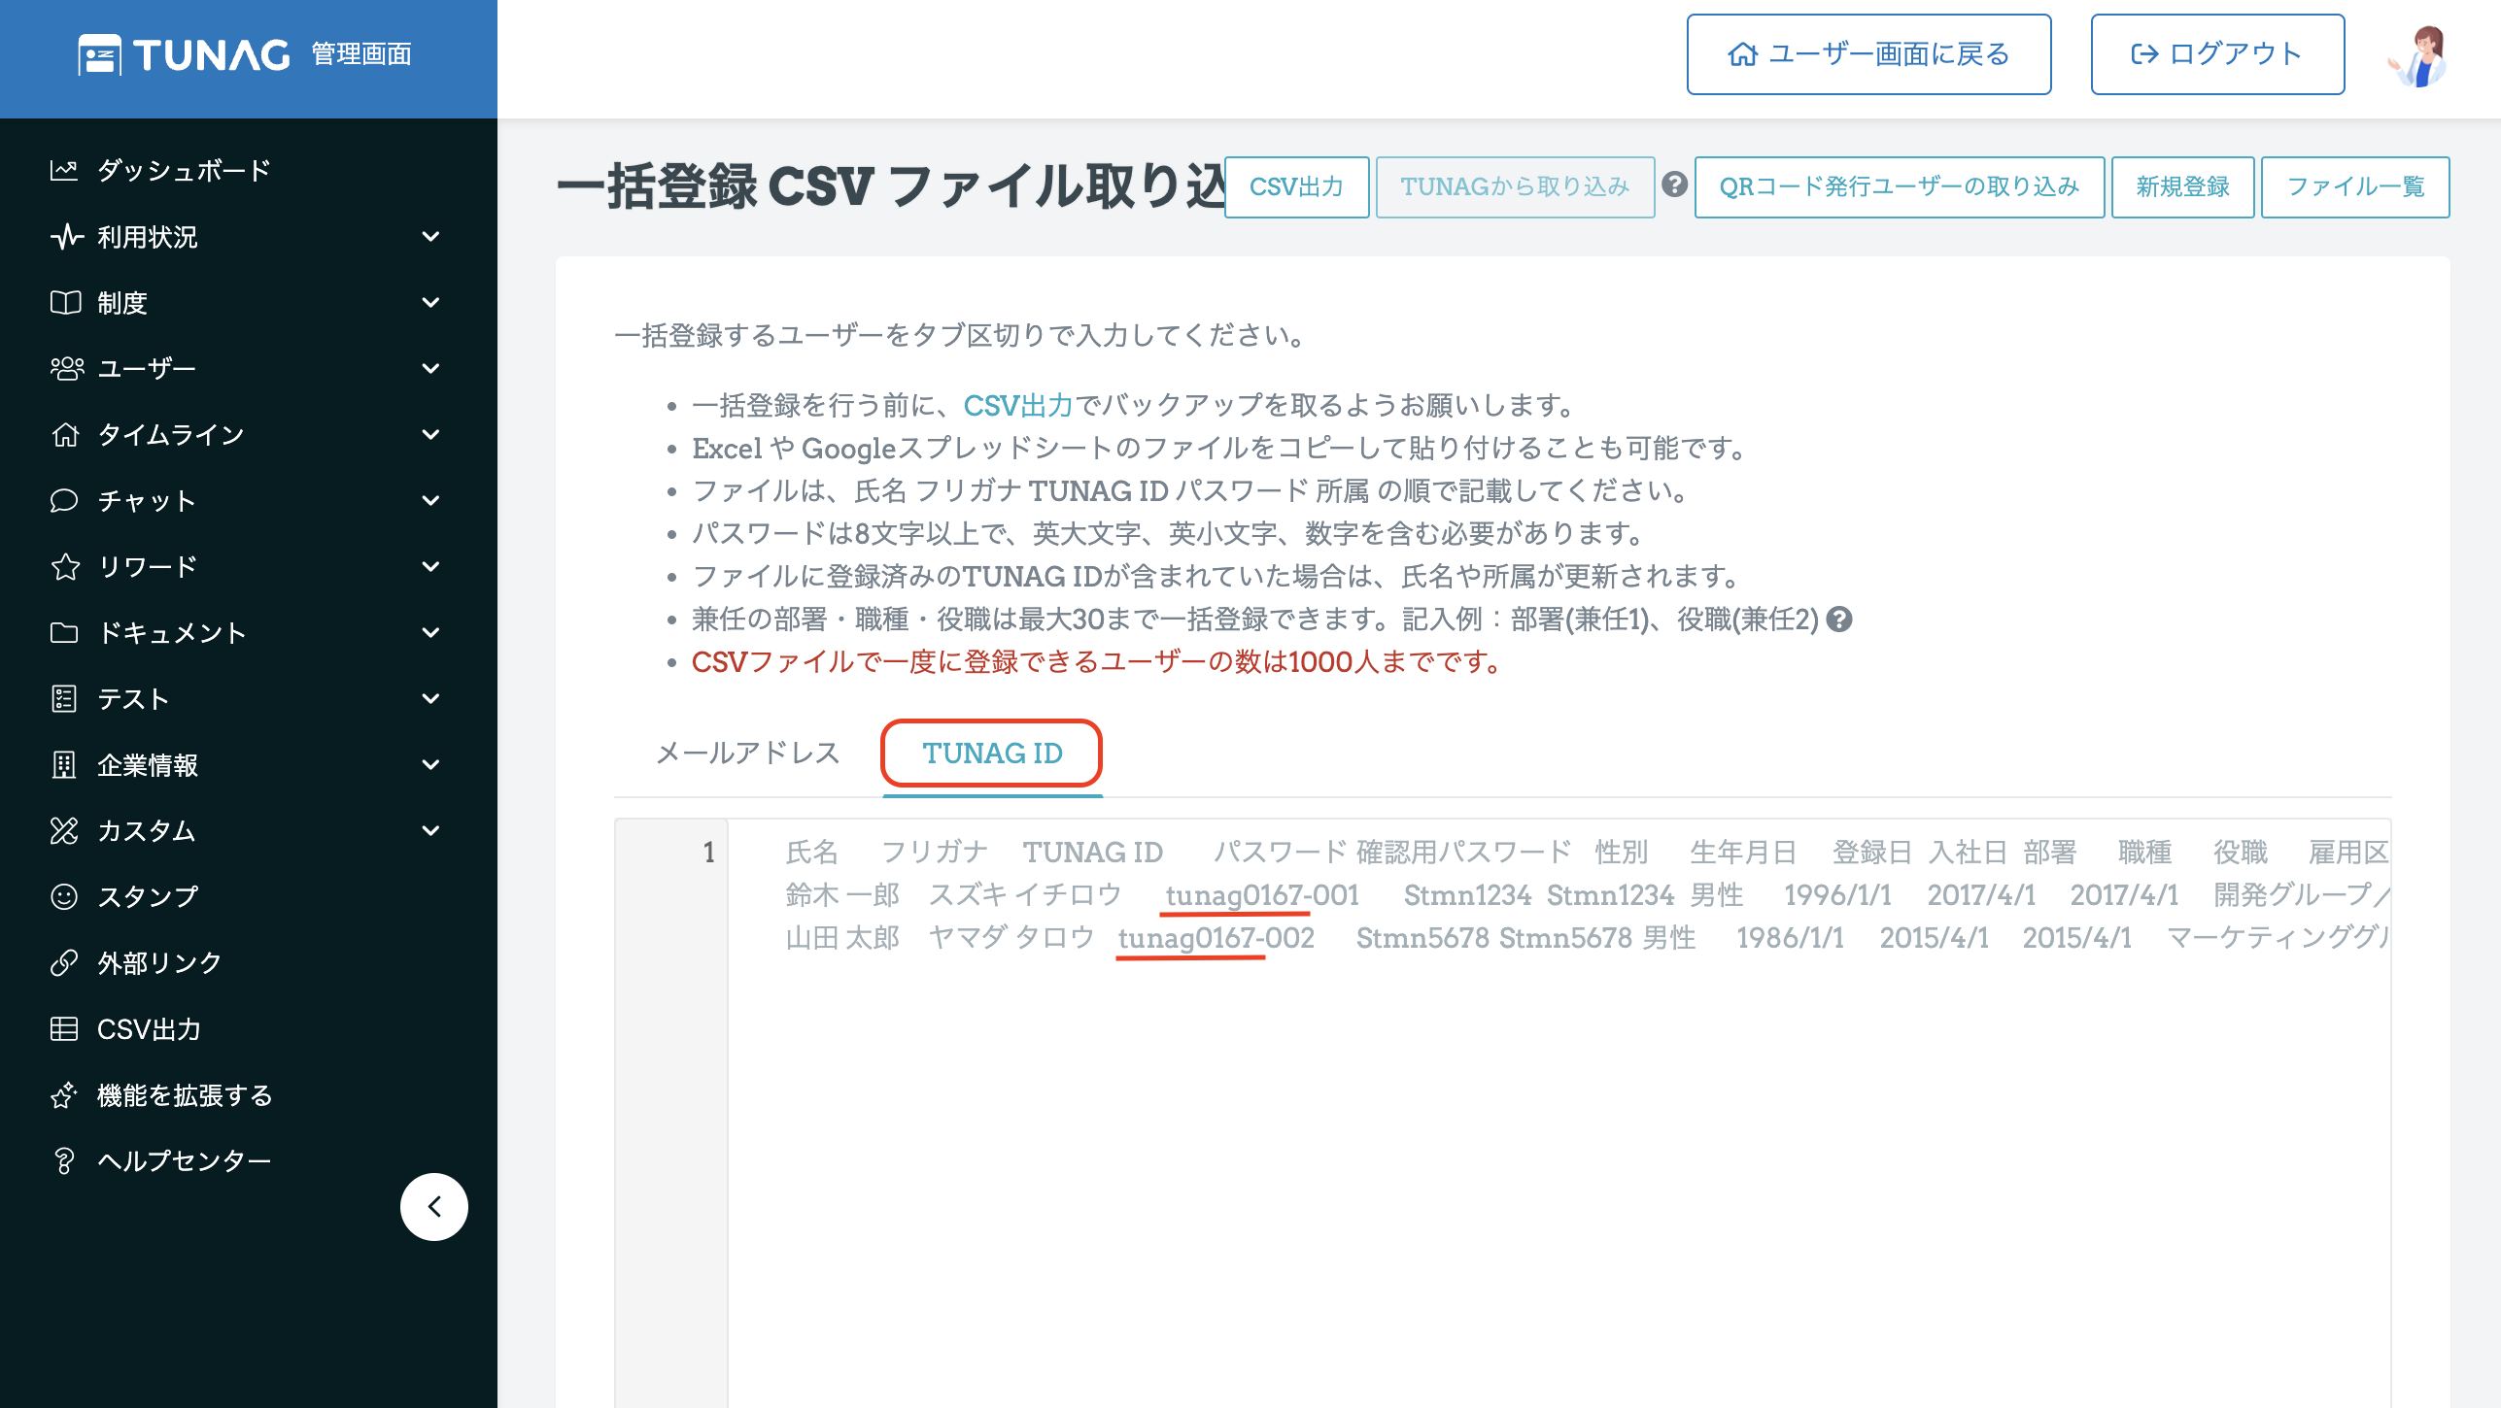The image size is (2501, 1408).
Task: Expand the リワード menu chevron
Action: point(431,566)
